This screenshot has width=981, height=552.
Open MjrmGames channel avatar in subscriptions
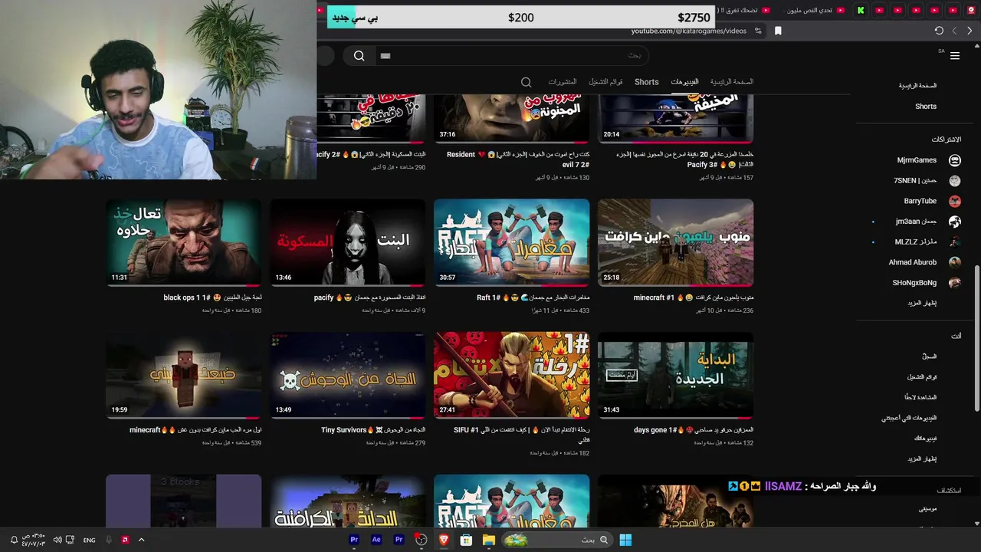pos(955,160)
